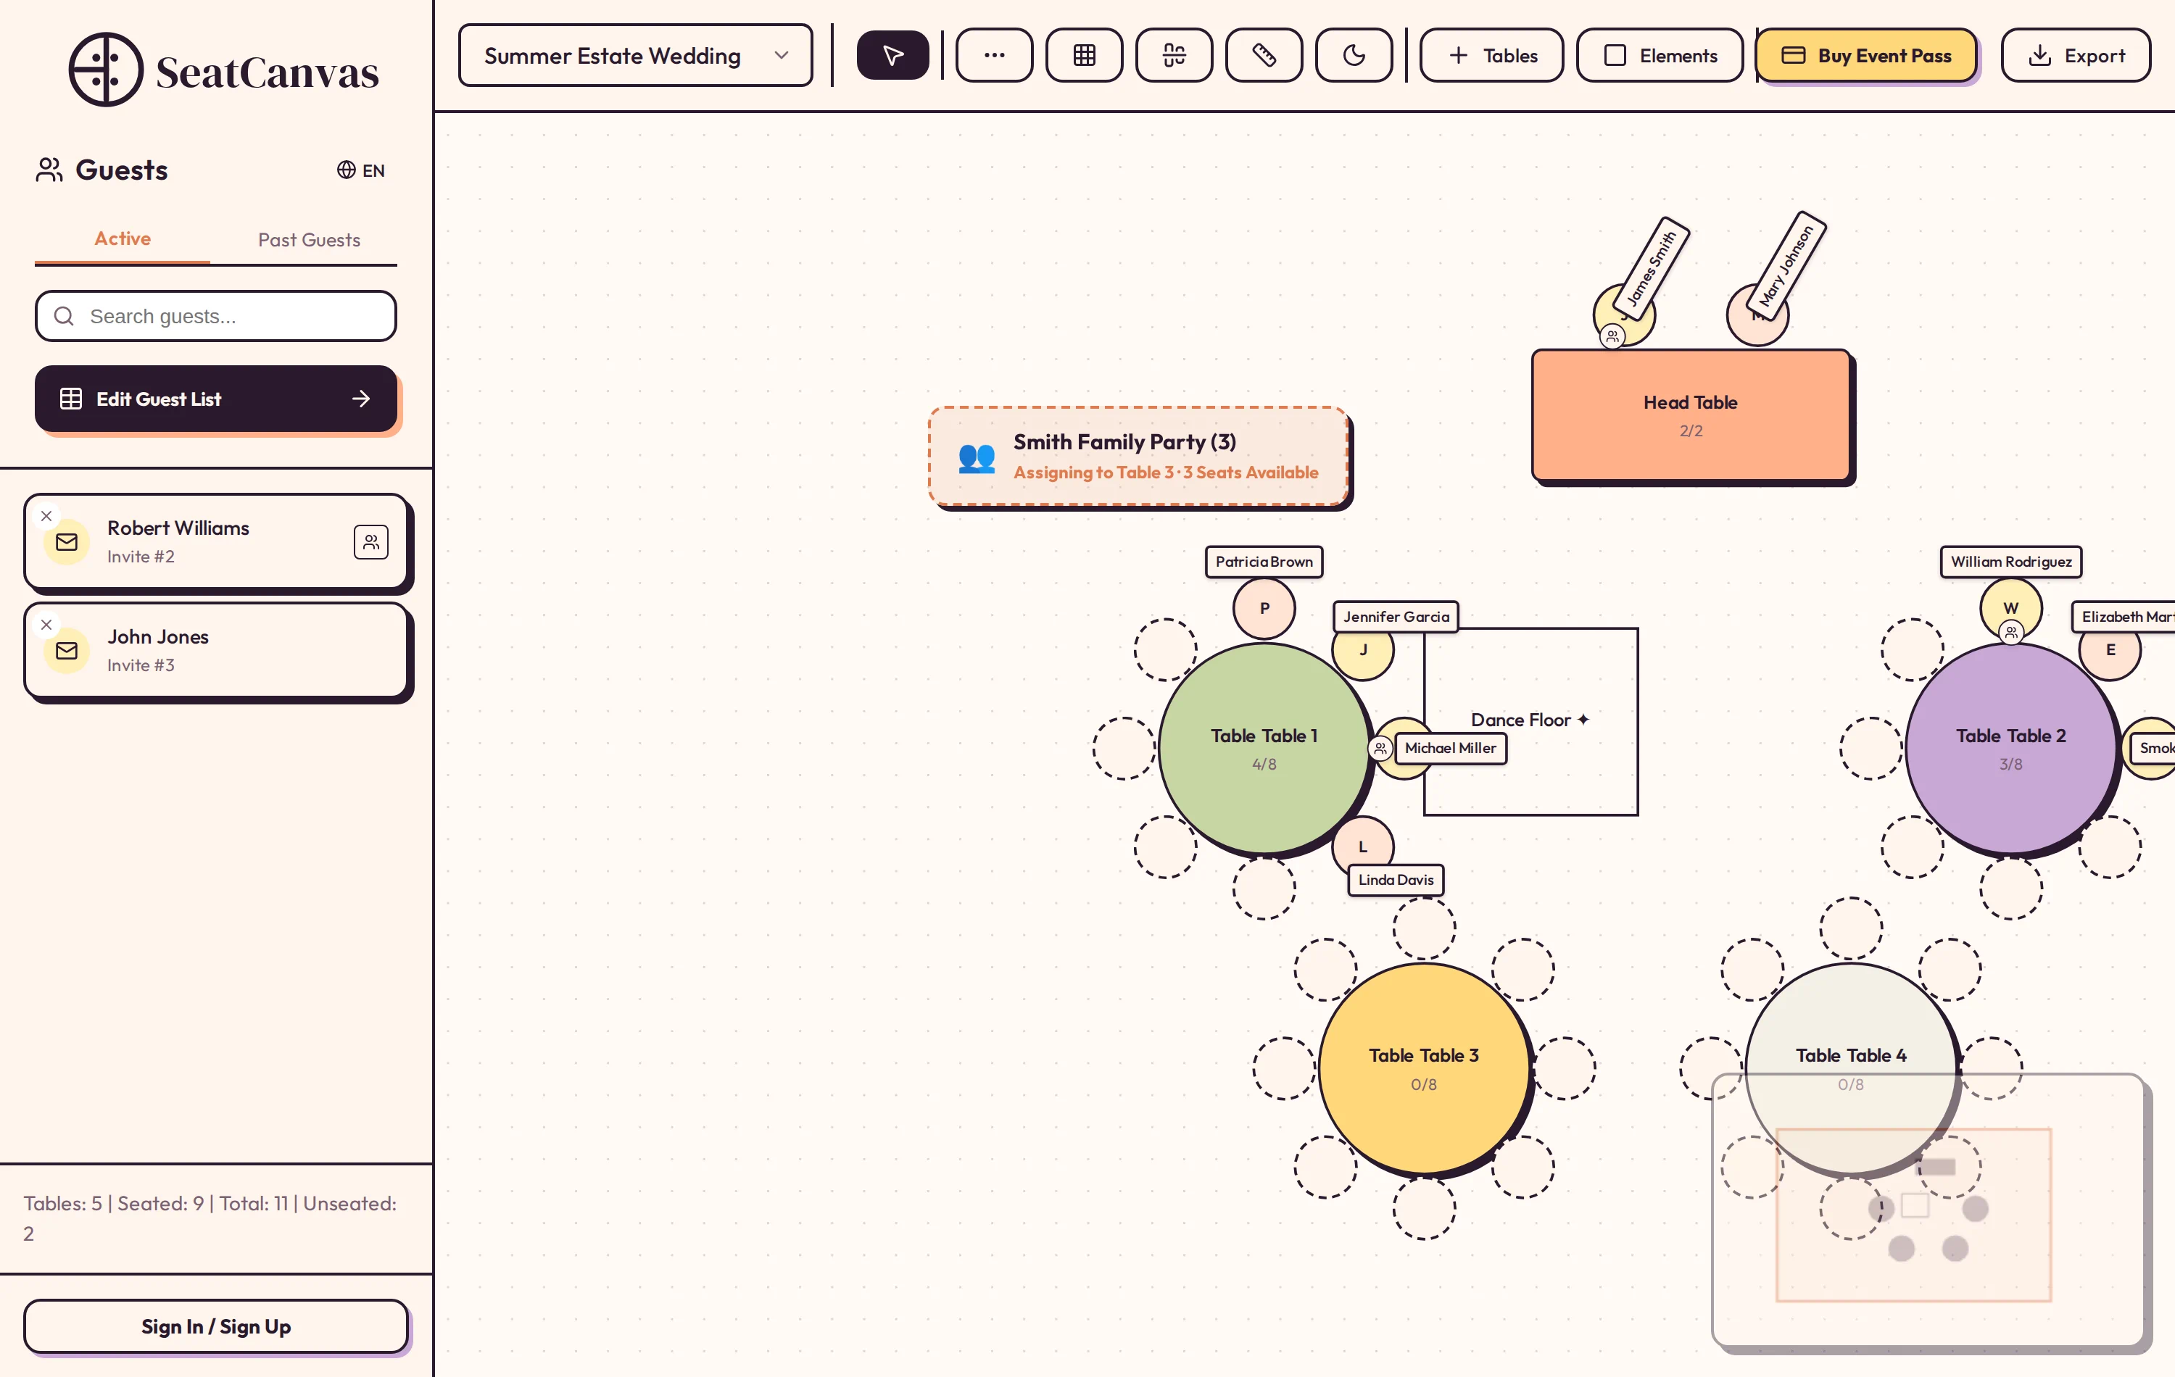Click the P seat avatar at Table 1
The image size is (2175, 1377).
[1264, 607]
